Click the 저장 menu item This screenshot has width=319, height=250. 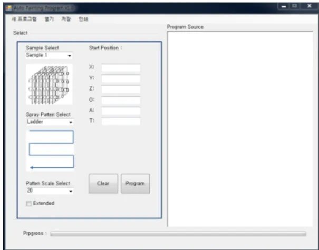coord(66,19)
